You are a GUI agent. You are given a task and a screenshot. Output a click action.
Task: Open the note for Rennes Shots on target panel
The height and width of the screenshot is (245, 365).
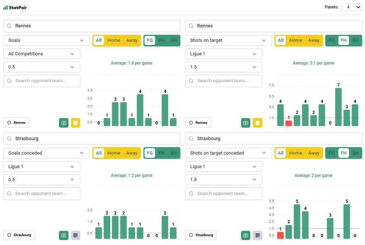pos(257,123)
